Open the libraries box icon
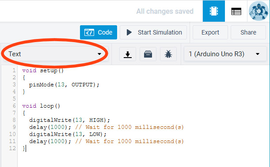This screenshot has width=270, height=167. [148, 54]
